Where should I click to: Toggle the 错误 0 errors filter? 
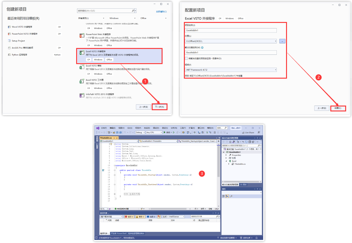[129, 217]
